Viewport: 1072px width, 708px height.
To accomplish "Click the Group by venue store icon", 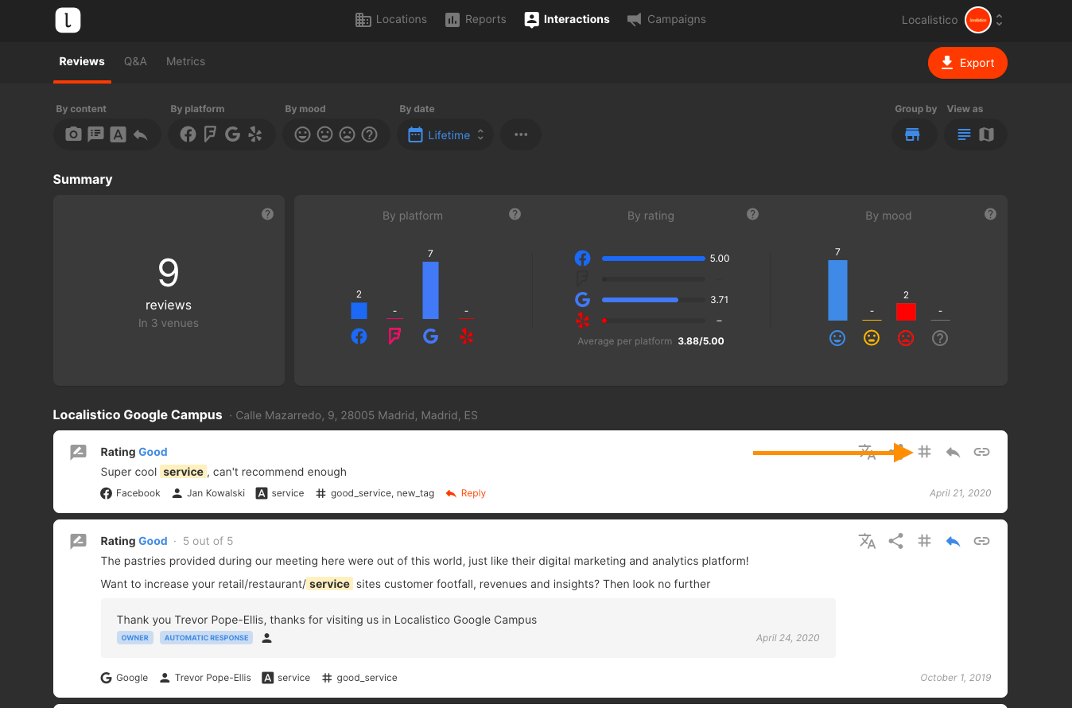I will pyautogui.click(x=912, y=134).
